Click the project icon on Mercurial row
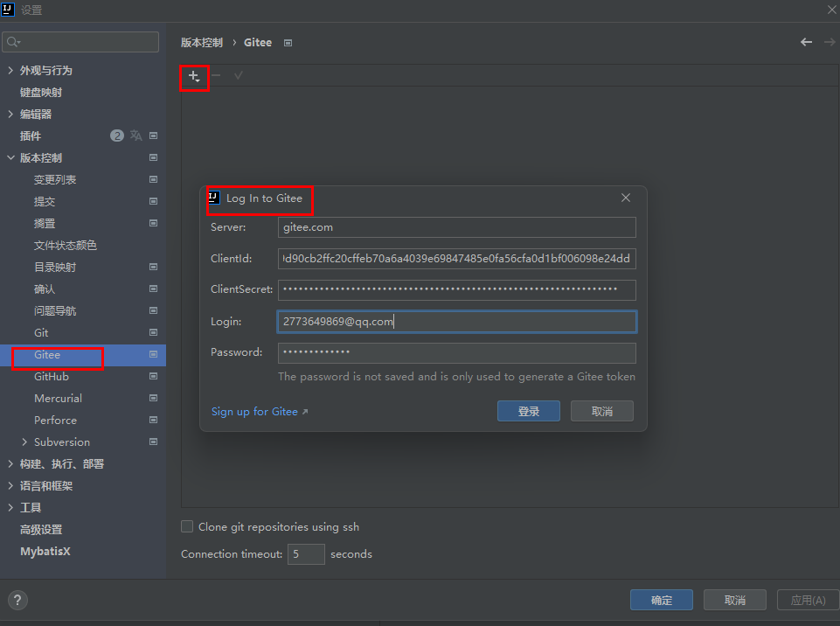 pyautogui.click(x=153, y=398)
